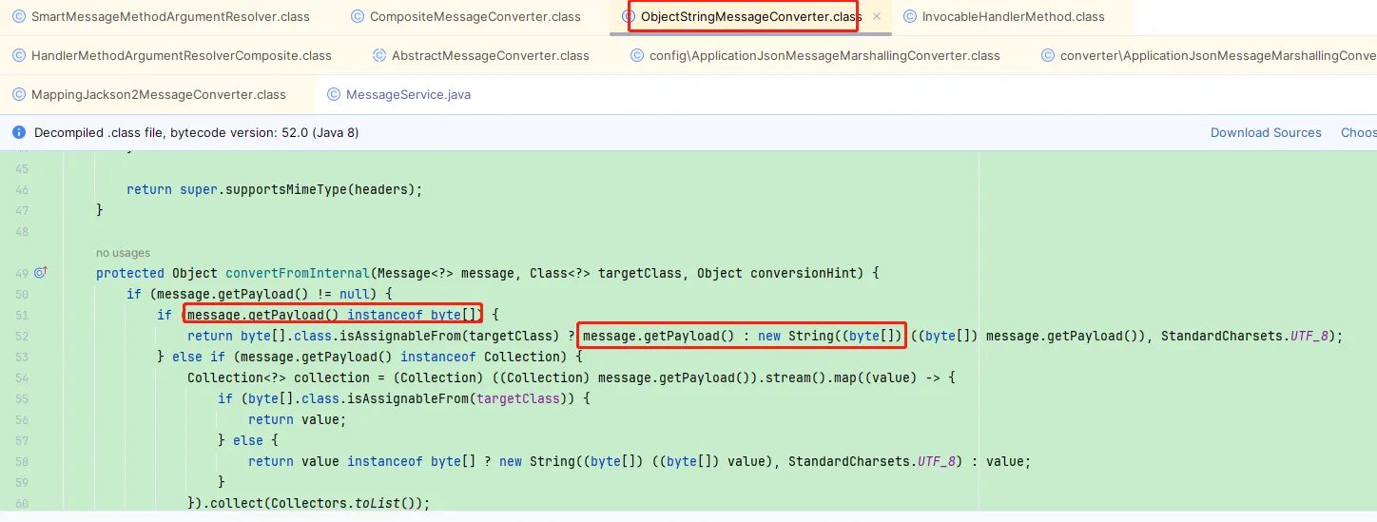Viewport: 1377px width, 522px height.
Task: Click '} else {' on line 57
Action: (x=248, y=440)
